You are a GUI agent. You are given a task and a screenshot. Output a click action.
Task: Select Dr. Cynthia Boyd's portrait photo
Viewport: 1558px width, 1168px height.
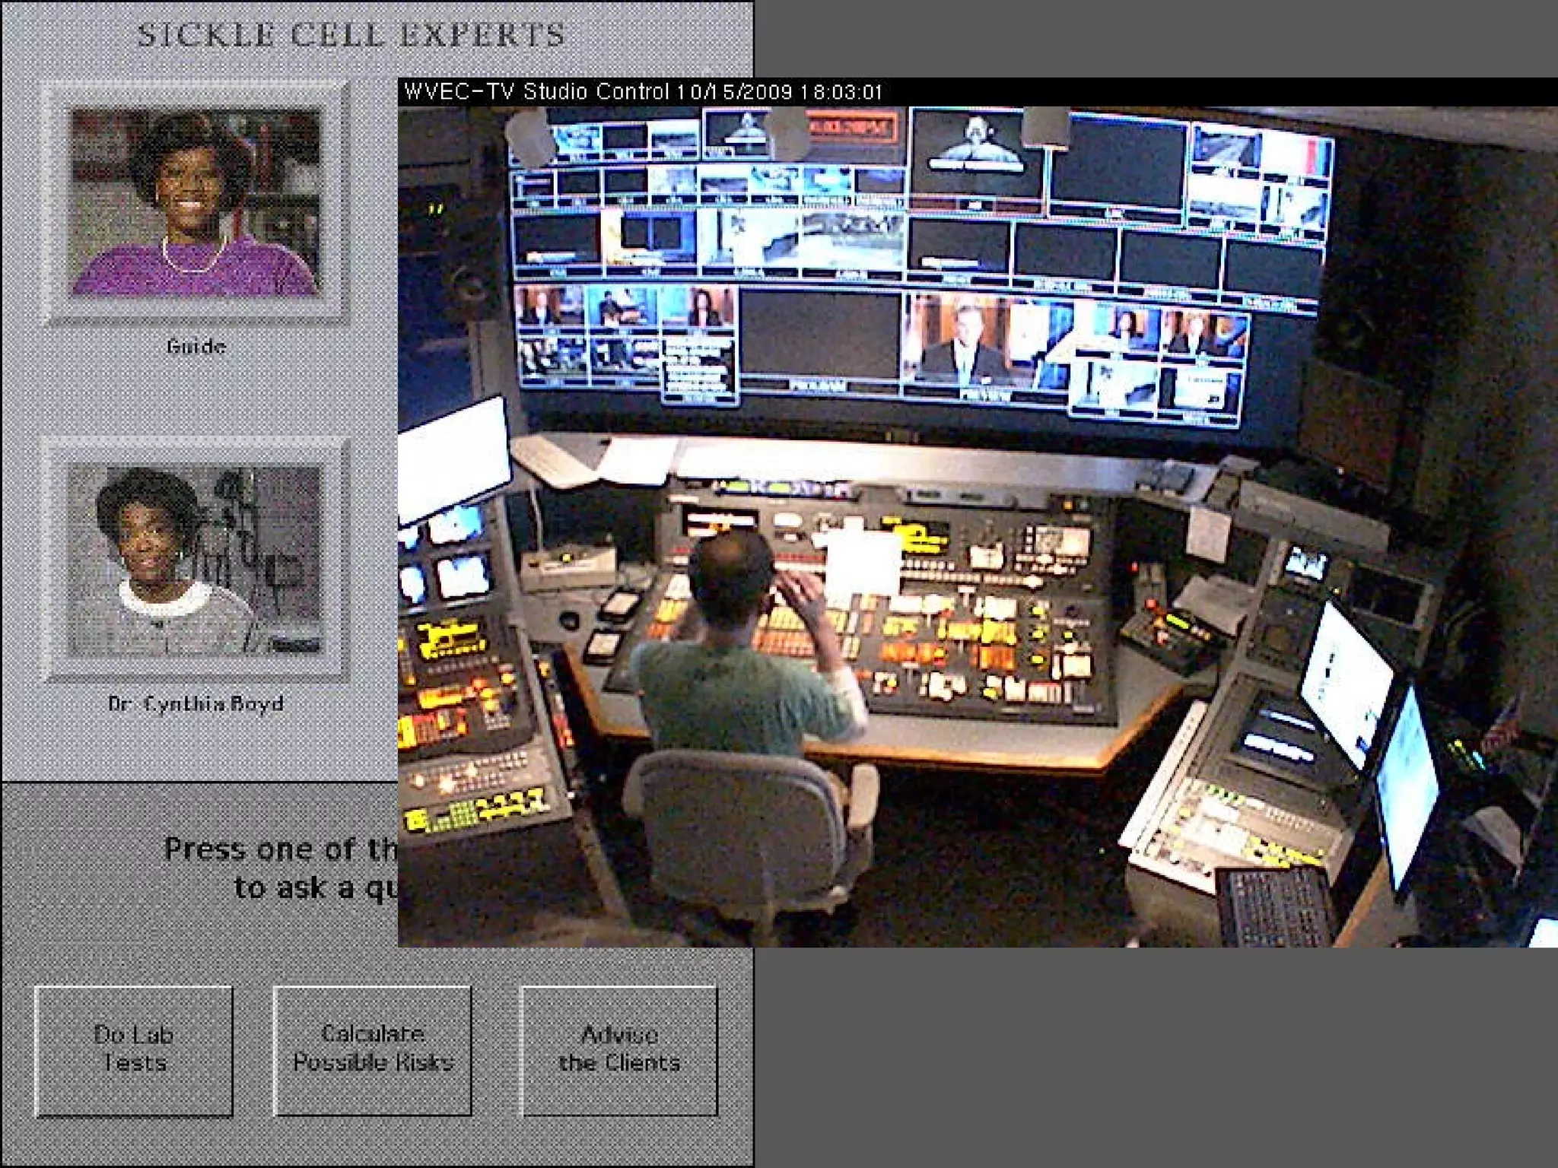tap(196, 560)
